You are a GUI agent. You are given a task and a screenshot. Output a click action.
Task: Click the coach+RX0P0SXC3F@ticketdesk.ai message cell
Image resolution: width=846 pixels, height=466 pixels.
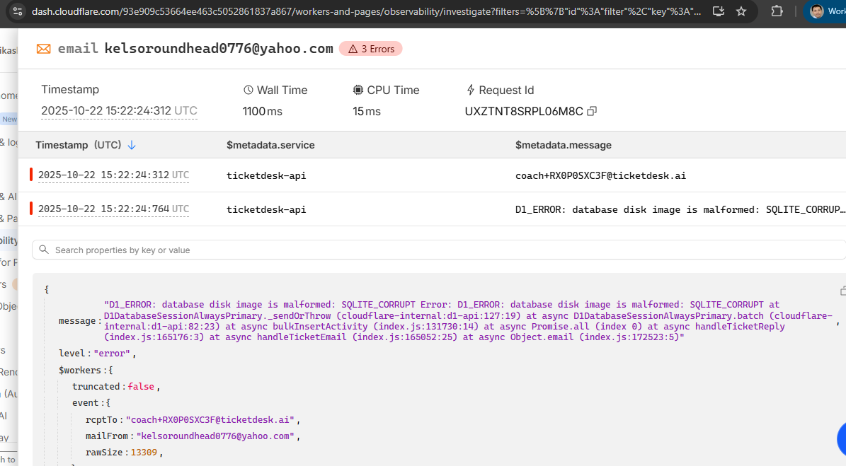(600, 175)
